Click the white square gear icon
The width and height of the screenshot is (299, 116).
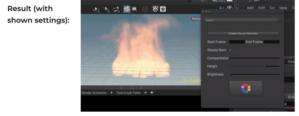tap(163, 9)
